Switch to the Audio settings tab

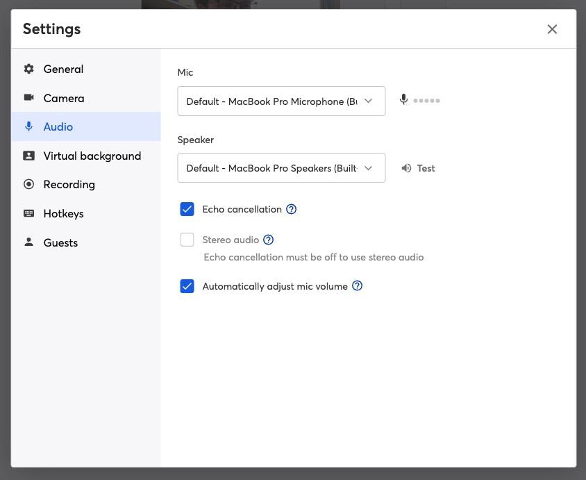click(x=58, y=127)
